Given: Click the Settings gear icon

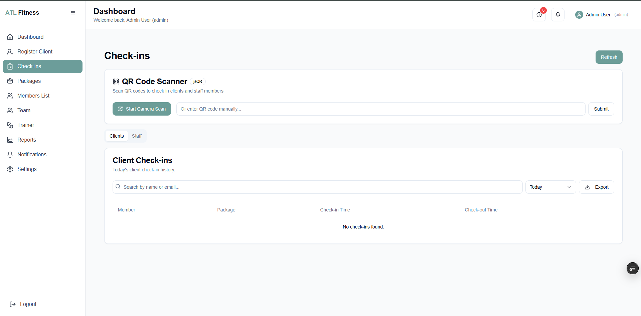Looking at the screenshot, I should coord(10,169).
